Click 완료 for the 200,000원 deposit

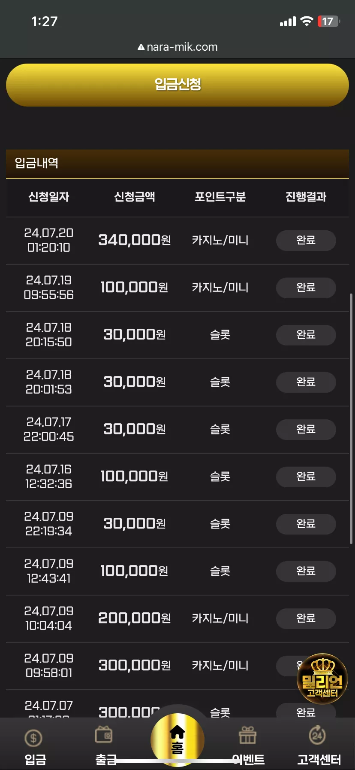click(x=306, y=618)
